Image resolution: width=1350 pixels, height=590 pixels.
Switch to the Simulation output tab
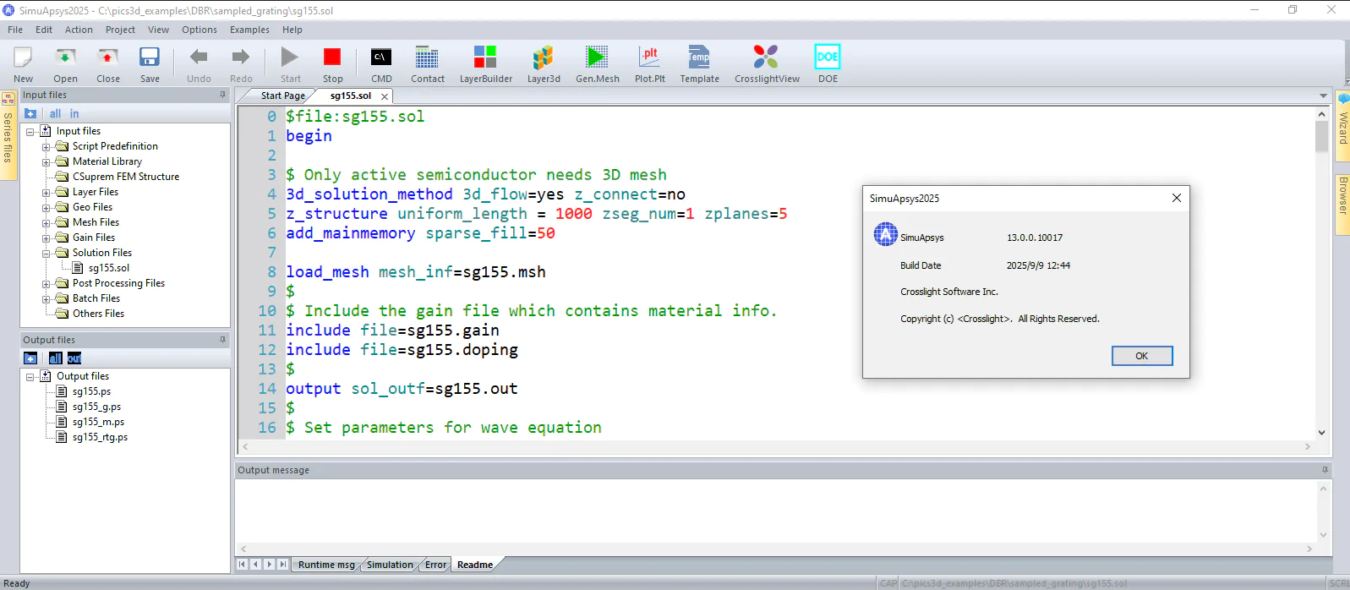click(x=390, y=565)
